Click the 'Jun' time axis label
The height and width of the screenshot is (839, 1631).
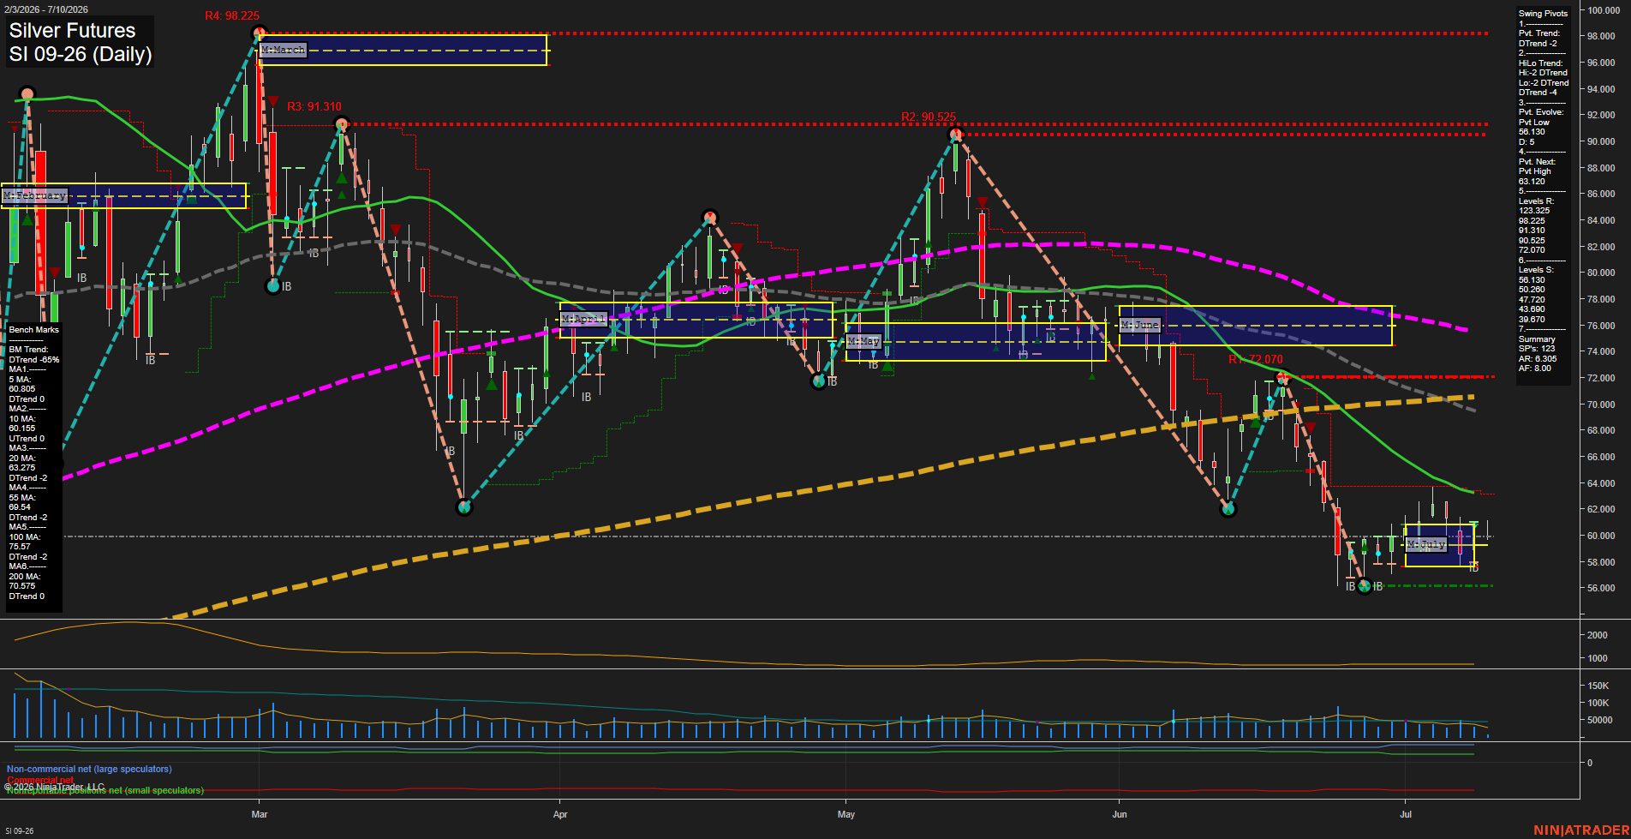click(x=1120, y=814)
